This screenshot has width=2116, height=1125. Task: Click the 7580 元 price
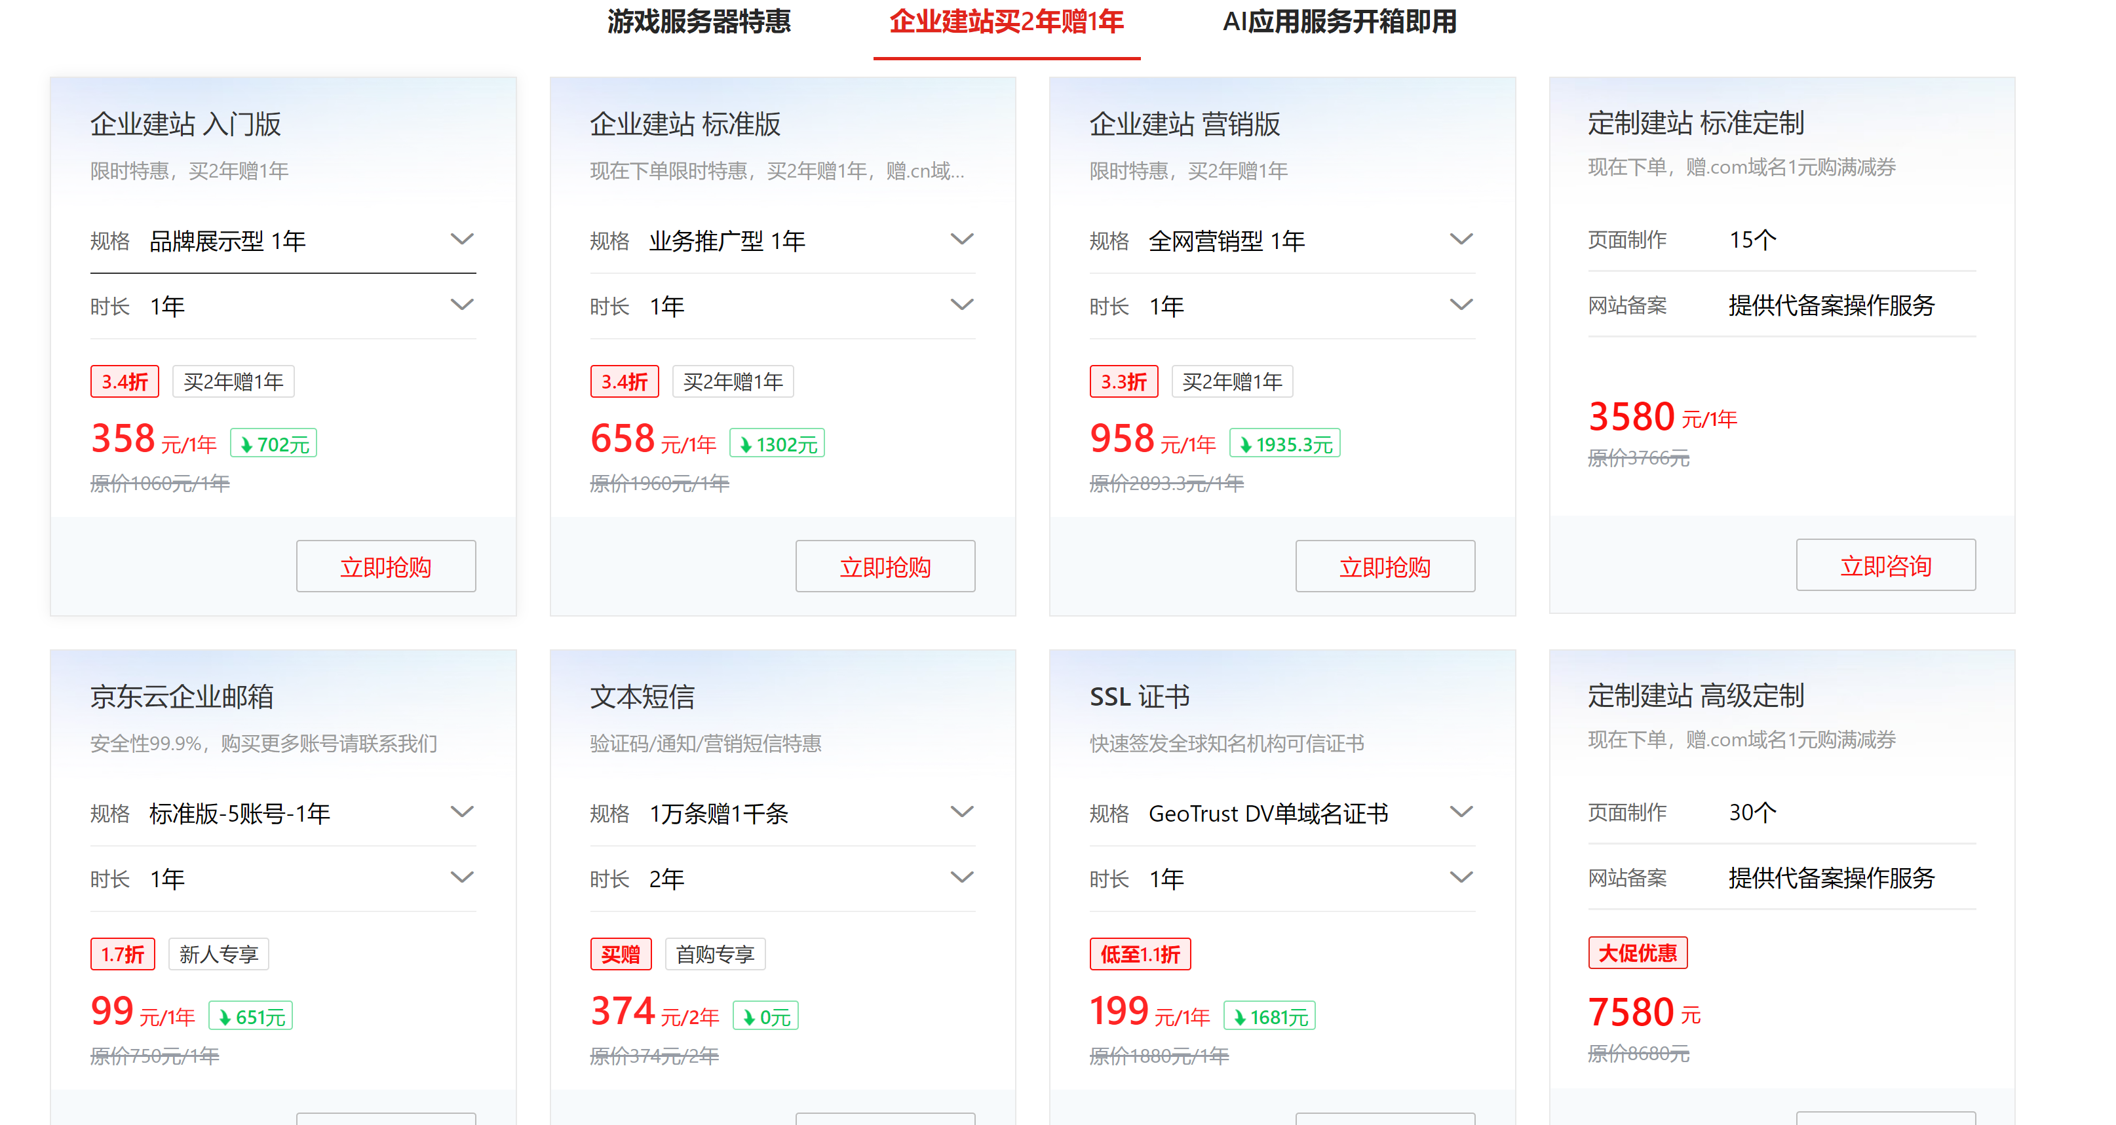point(1644,1012)
